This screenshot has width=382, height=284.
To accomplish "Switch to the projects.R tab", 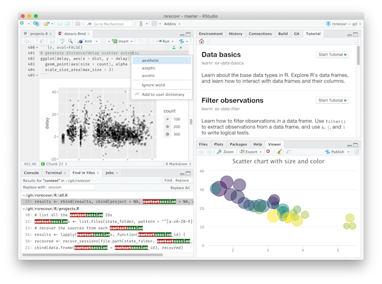I will point(39,34).
